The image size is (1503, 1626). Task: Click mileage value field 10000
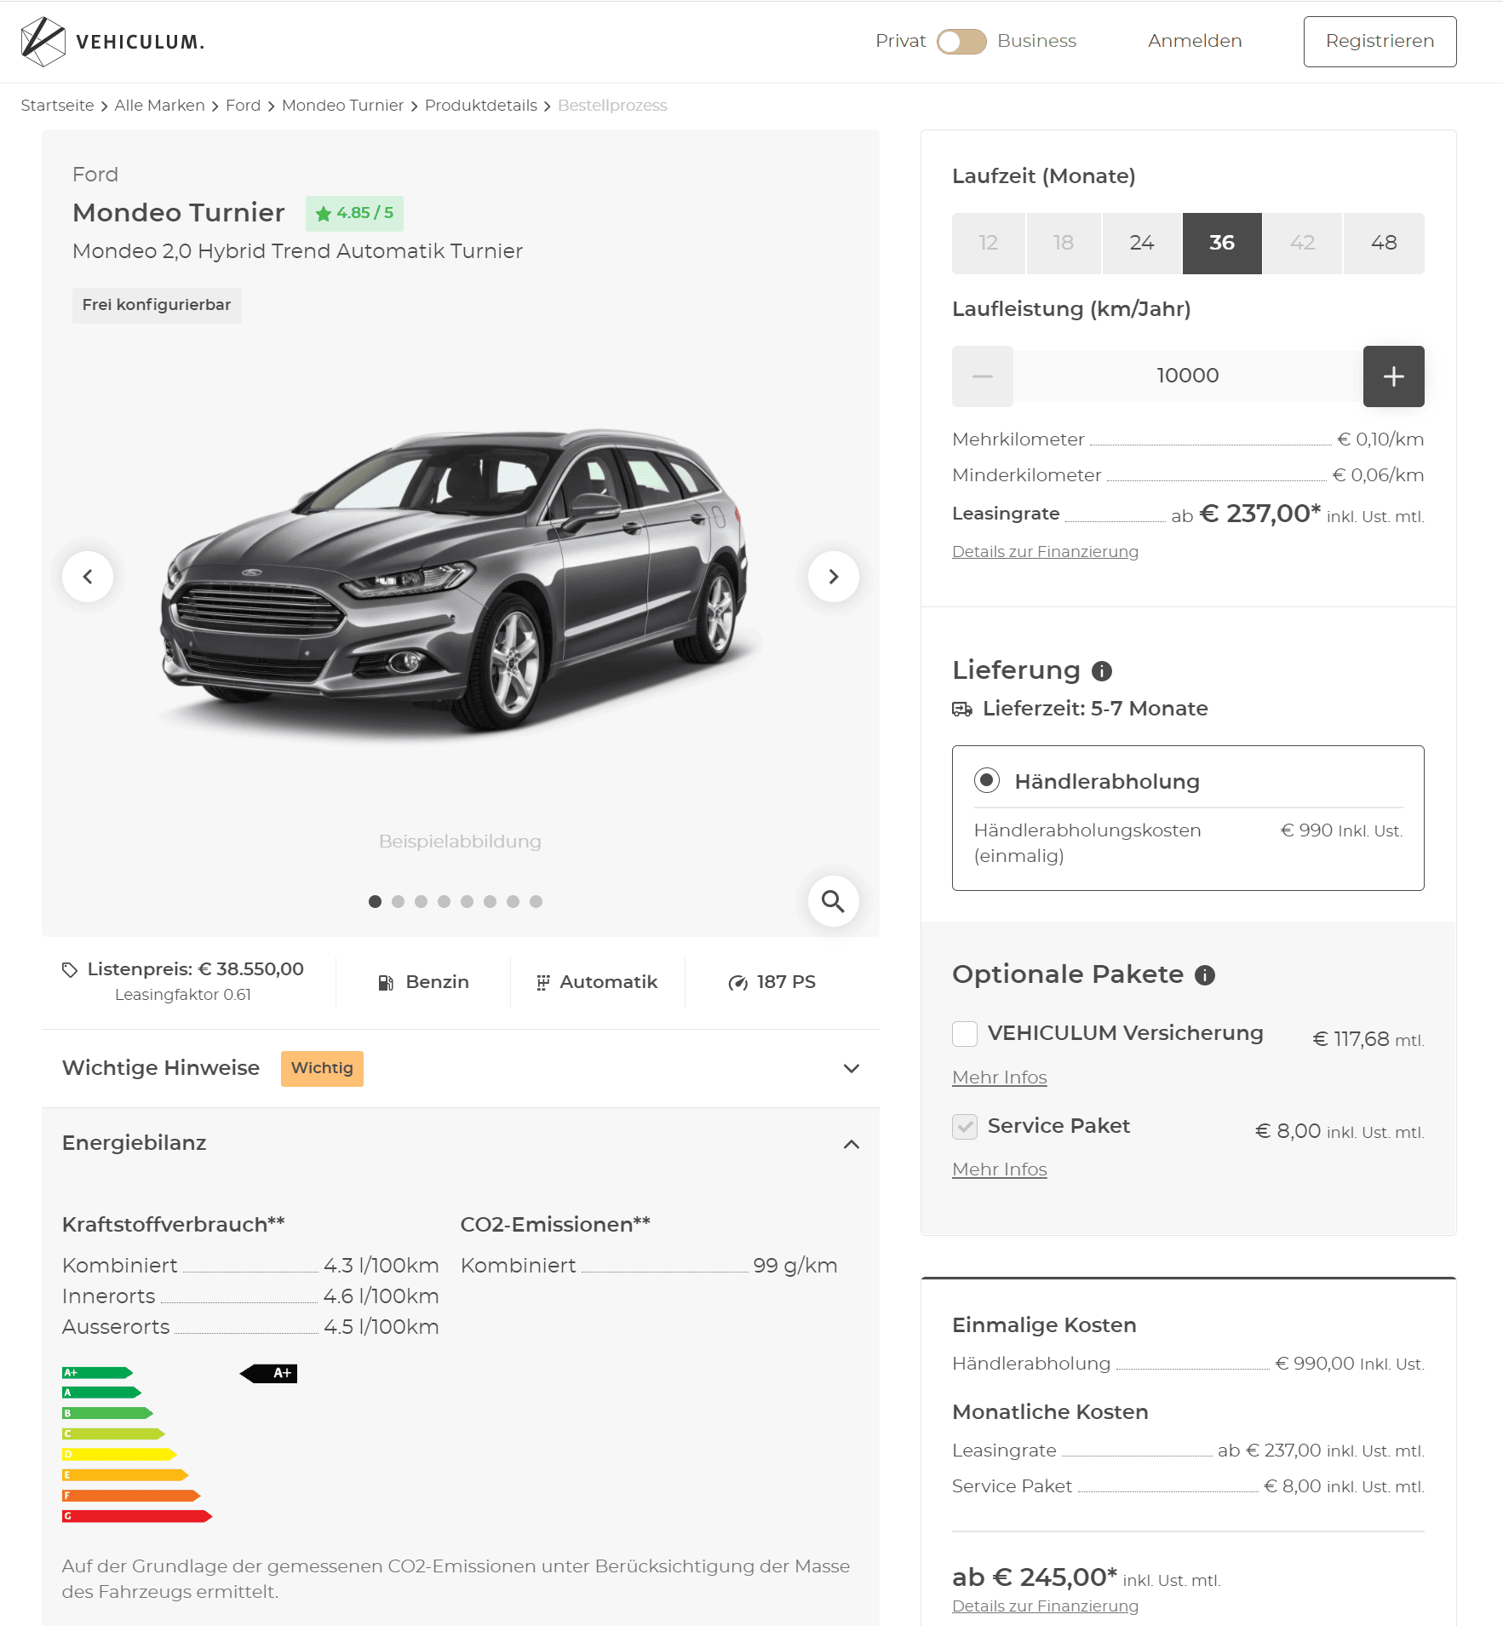coord(1188,376)
